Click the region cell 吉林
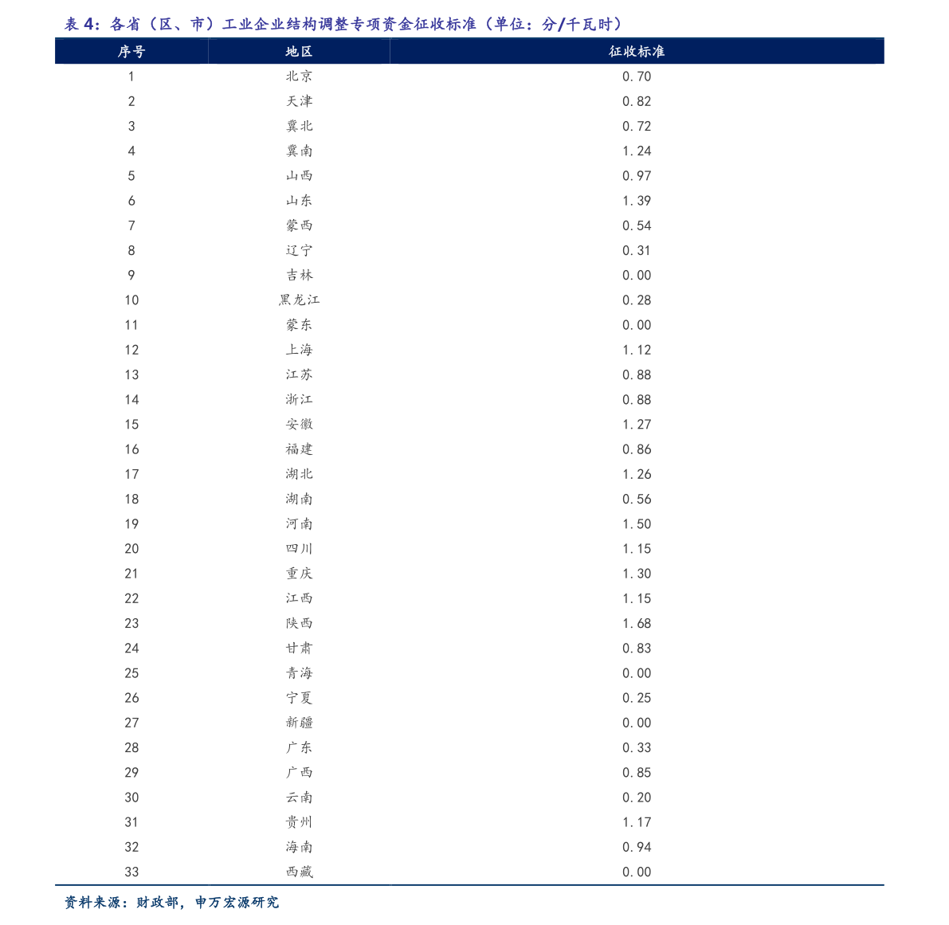This screenshot has height=925, width=949. pyautogui.click(x=299, y=275)
